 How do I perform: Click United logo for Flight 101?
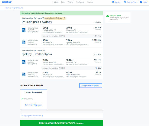click(24, 42)
